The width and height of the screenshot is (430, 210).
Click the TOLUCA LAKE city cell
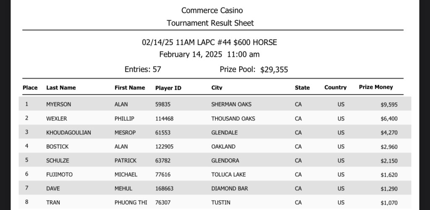tap(228, 175)
